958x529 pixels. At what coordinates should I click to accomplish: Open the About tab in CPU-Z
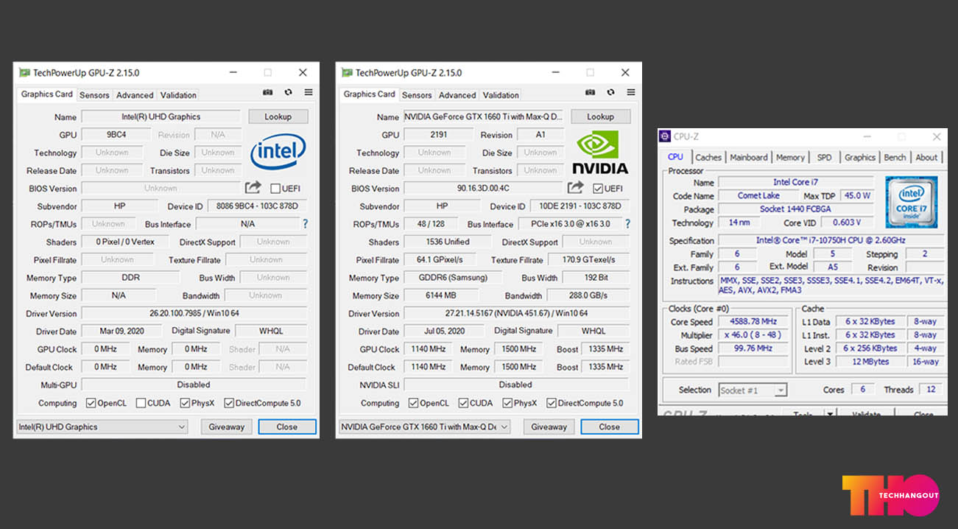(926, 158)
